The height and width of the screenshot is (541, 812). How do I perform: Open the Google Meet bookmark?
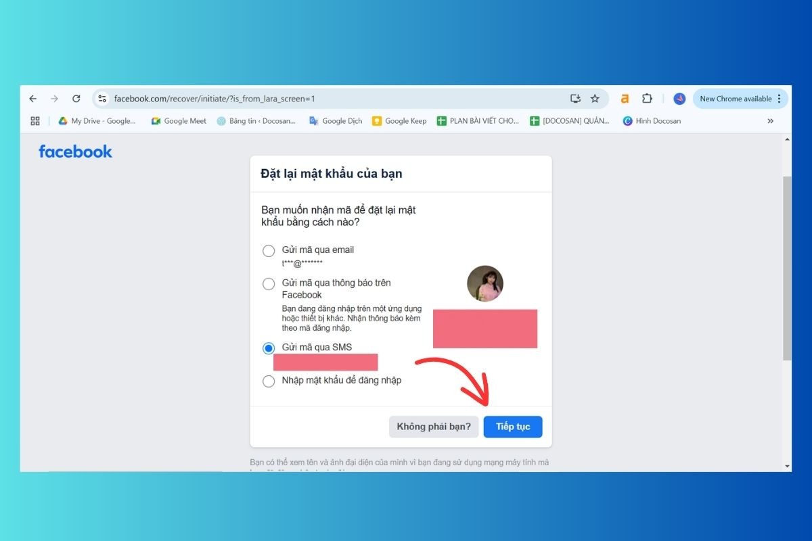pyautogui.click(x=179, y=121)
